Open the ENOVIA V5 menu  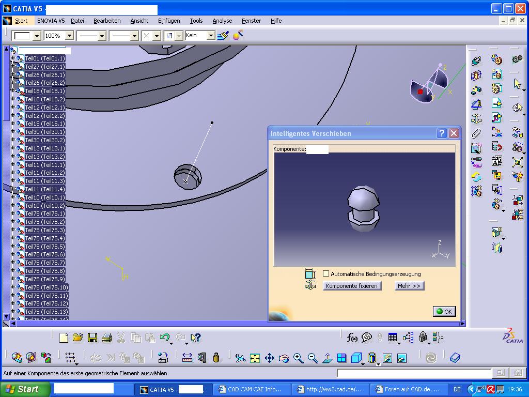51,21
